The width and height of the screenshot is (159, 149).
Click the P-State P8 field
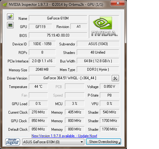tap(110, 95)
